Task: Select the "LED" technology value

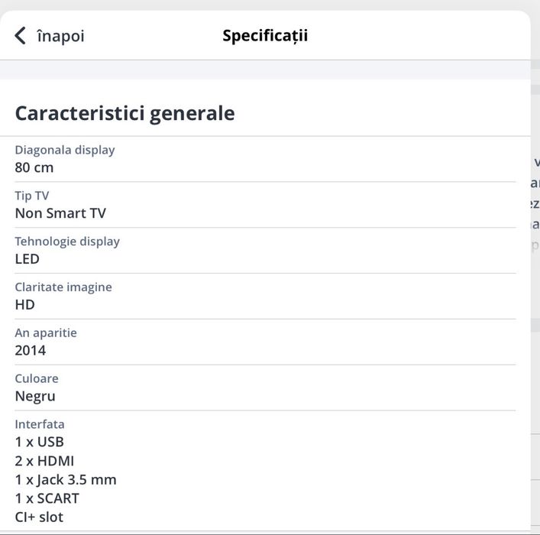Action: tap(27, 259)
